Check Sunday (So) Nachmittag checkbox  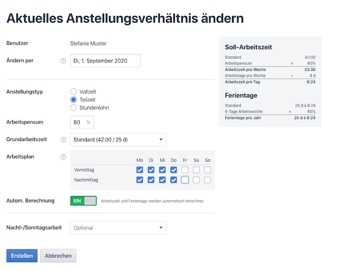(x=208, y=180)
